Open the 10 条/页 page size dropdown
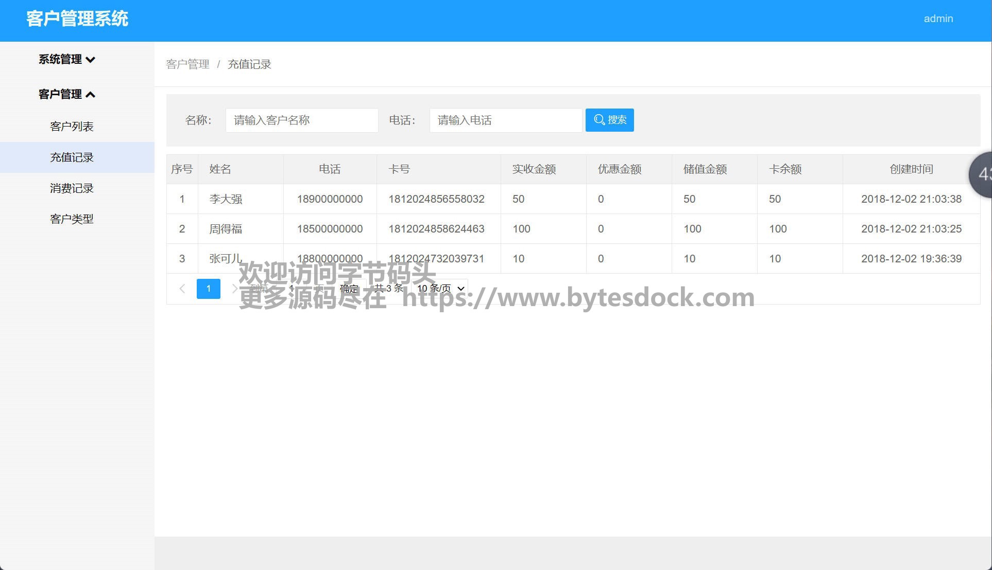Image resolution: width=992 pixels, height=570 pixels. click(x=441, y=289)
